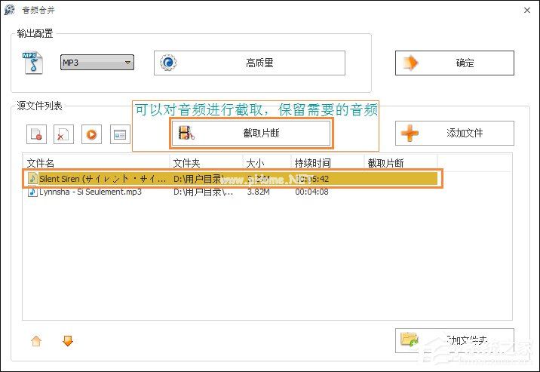Click the 3.82M size cell

258,192
